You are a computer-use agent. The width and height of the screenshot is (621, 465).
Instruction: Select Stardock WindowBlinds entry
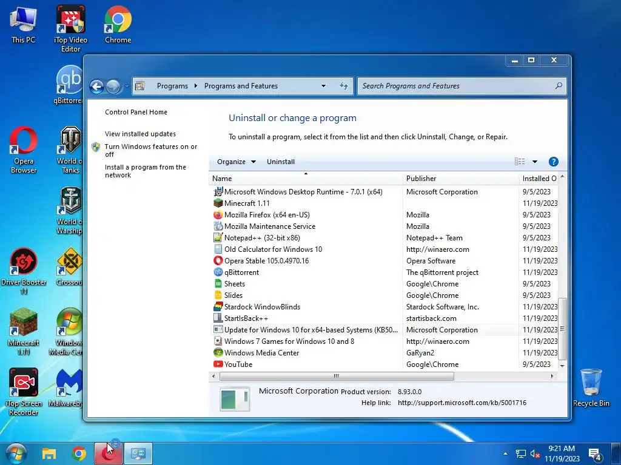(383, 307)
